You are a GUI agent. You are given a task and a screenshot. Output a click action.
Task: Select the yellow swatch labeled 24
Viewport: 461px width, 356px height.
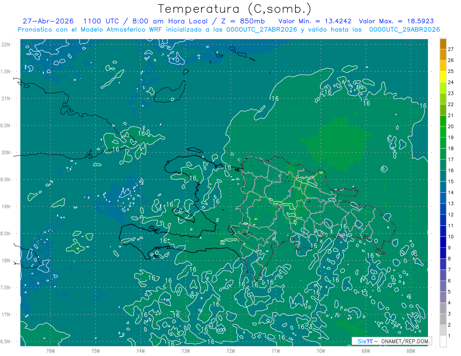443,77
